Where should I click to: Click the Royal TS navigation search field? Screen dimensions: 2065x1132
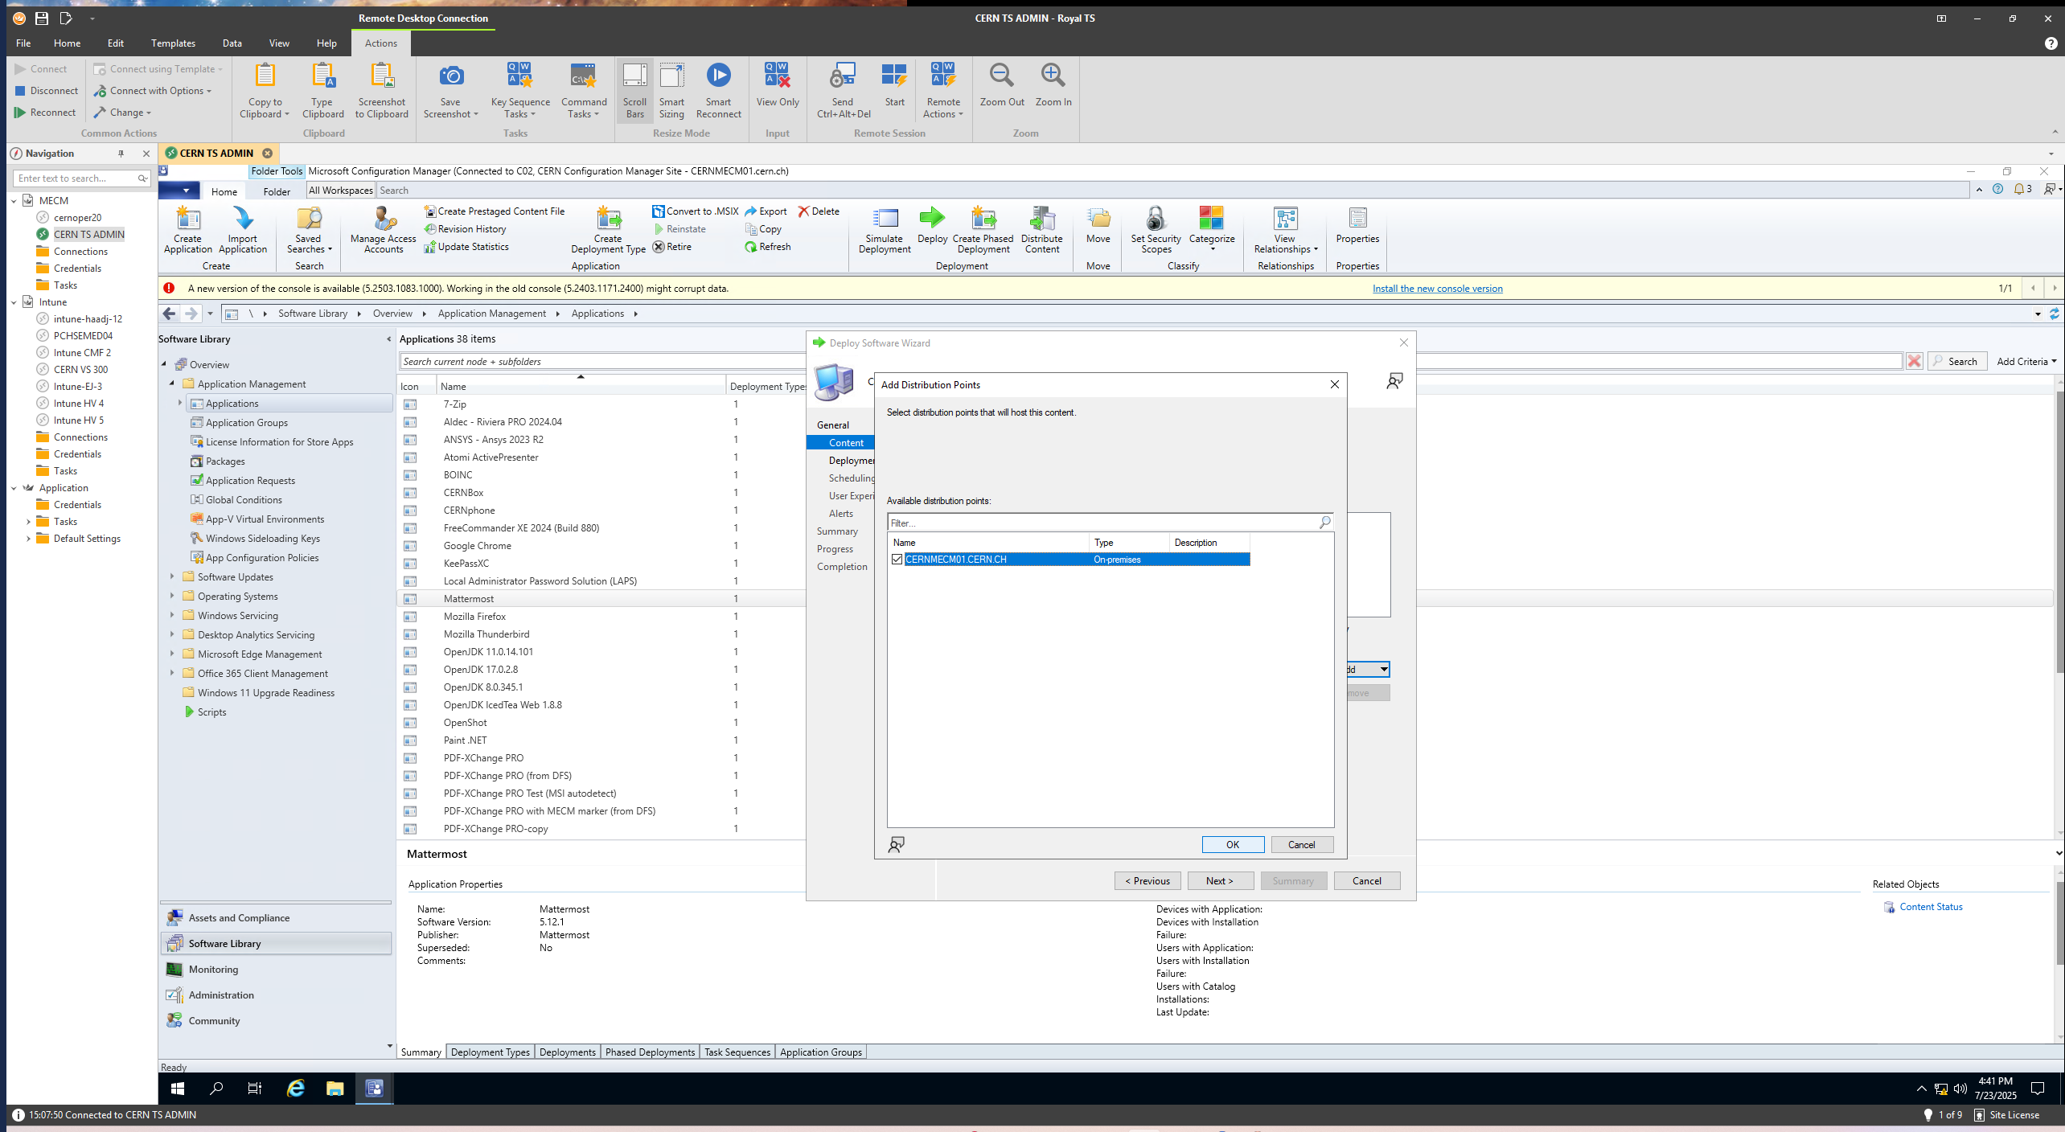(x=75, y=178)
